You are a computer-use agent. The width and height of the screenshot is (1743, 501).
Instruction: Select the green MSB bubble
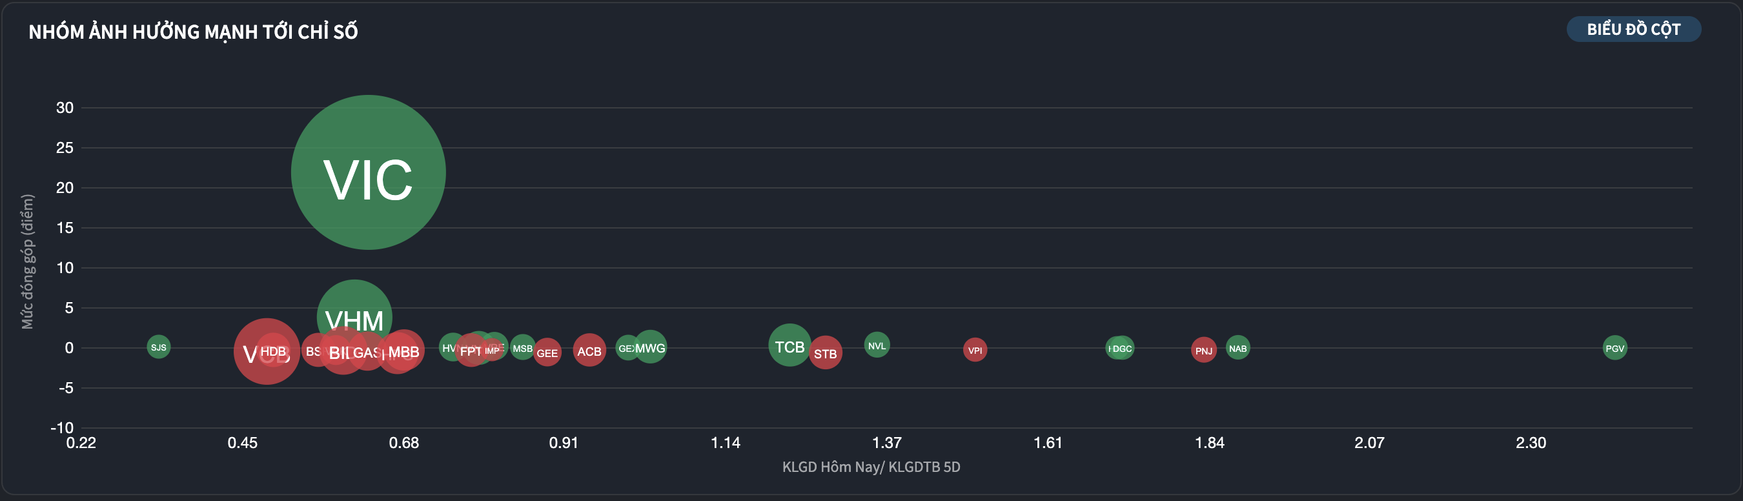coord(522,348)
